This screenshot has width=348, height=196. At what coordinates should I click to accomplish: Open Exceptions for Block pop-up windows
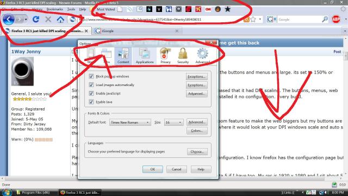(x=197, y=76)
